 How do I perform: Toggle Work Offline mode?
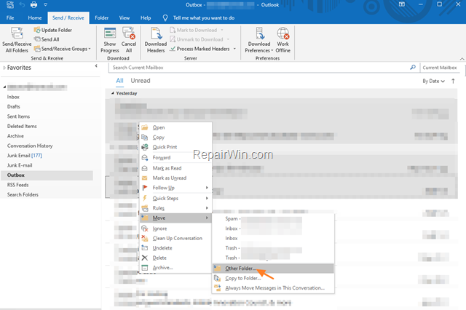coord(283,40)
